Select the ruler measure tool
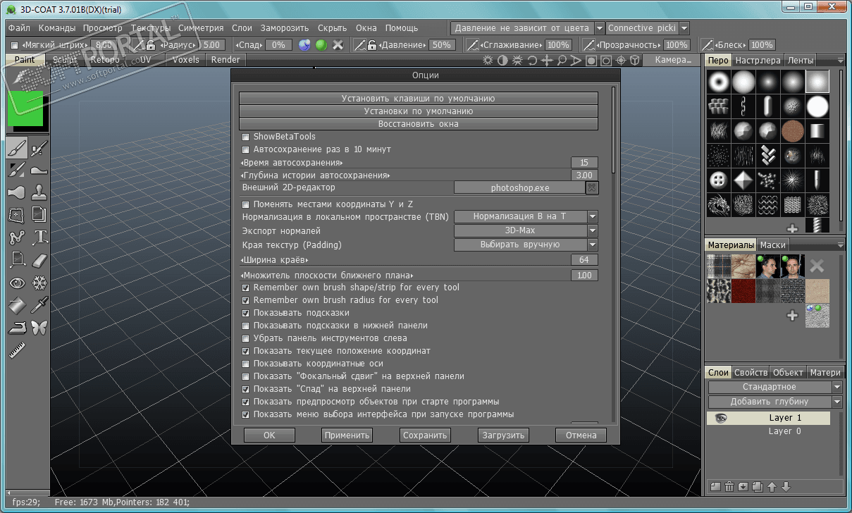 (x=18, y=350)
